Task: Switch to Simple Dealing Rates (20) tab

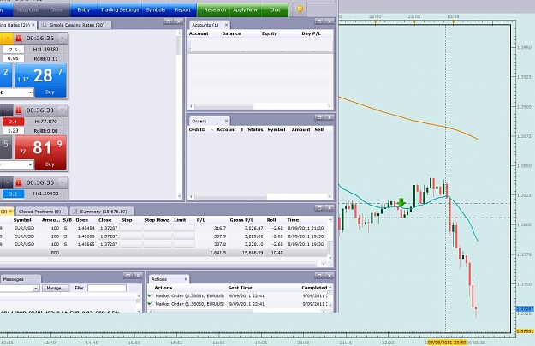Action: click(x=76, y=25)
